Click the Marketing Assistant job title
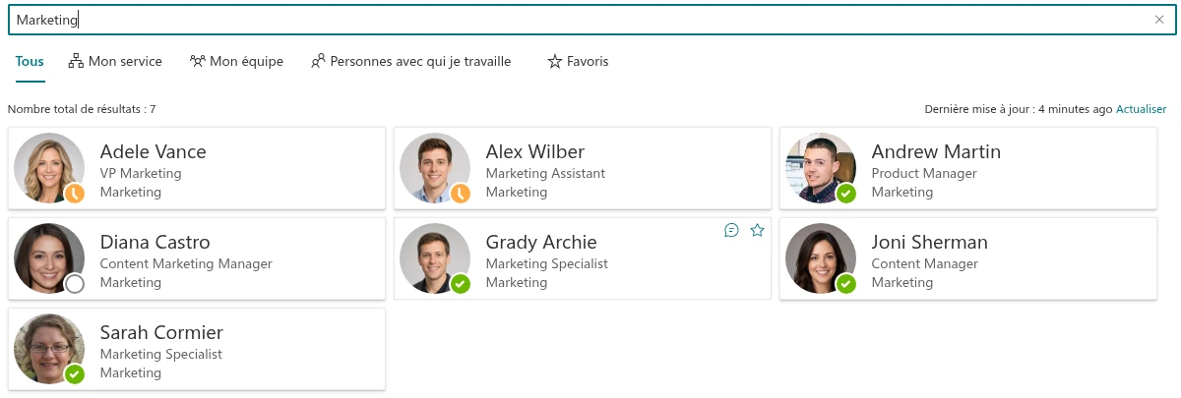This screenshot has width=1181, height=398. click(x=546, y=173)
